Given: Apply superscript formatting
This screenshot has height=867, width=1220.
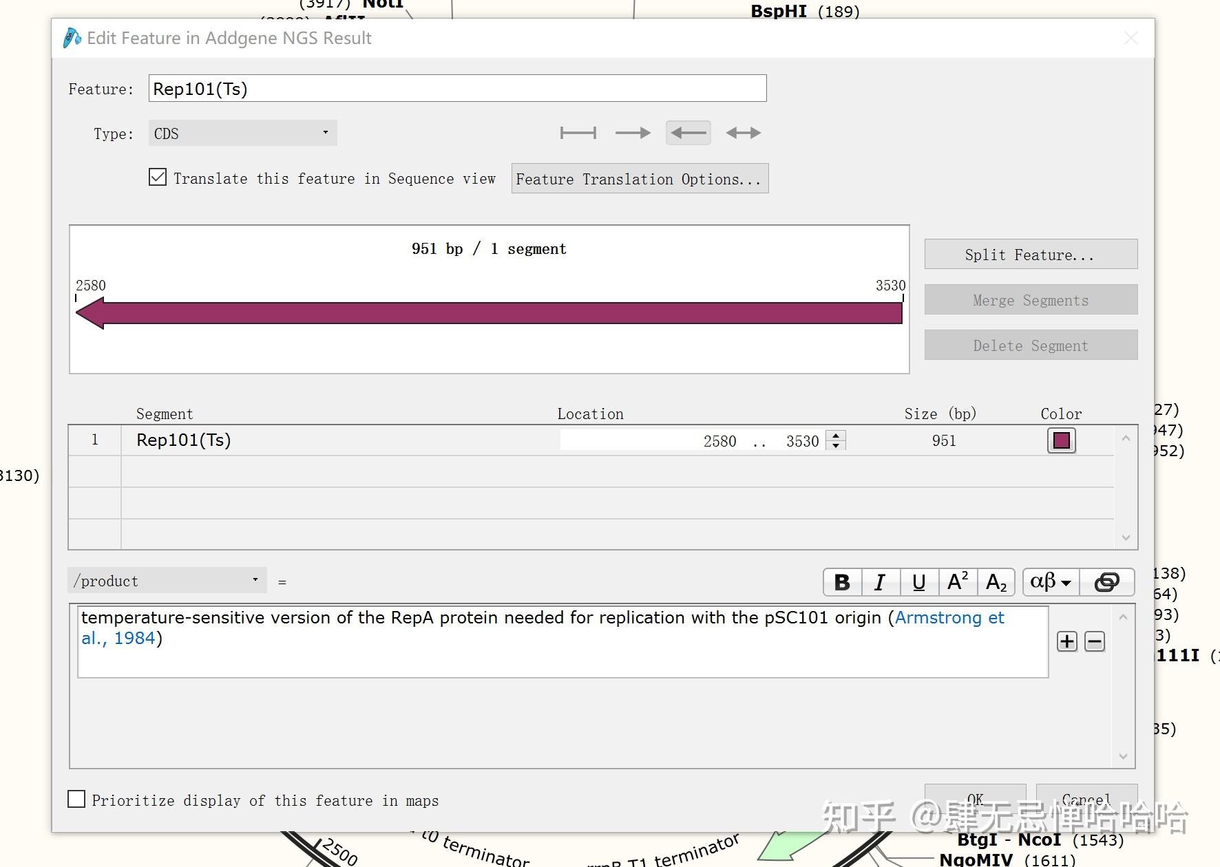Looking at the screenshot, I should (x=957, y=582).
